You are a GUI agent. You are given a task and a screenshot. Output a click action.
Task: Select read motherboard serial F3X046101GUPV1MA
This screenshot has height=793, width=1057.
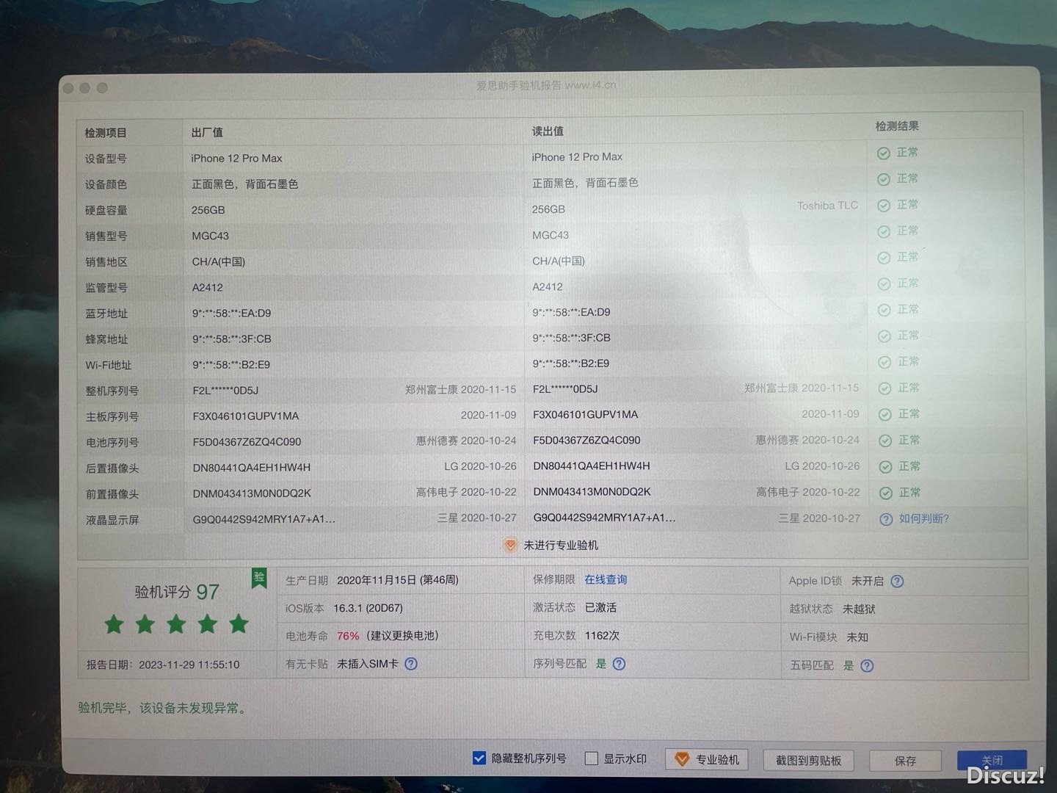click(586, 415)
